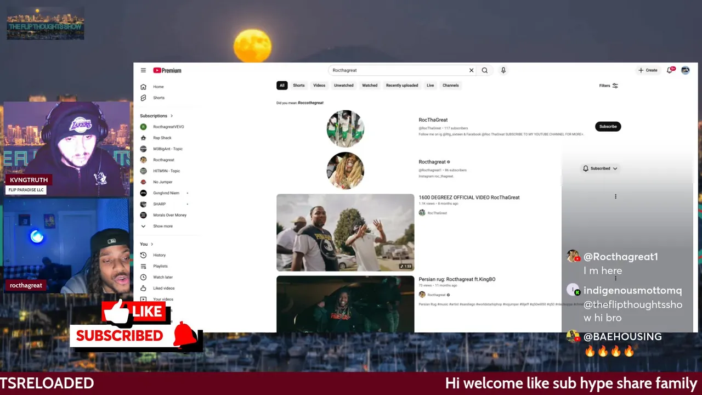Click the magnifier search button
702x395 pixels.
pyautogui.click(x=485, y=70)
